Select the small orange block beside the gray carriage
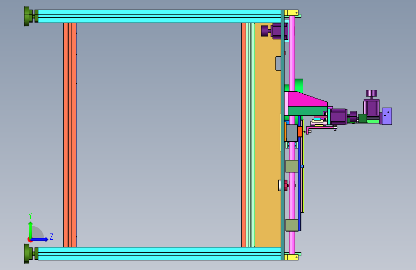Screen dimensions: 416x270 300,132
